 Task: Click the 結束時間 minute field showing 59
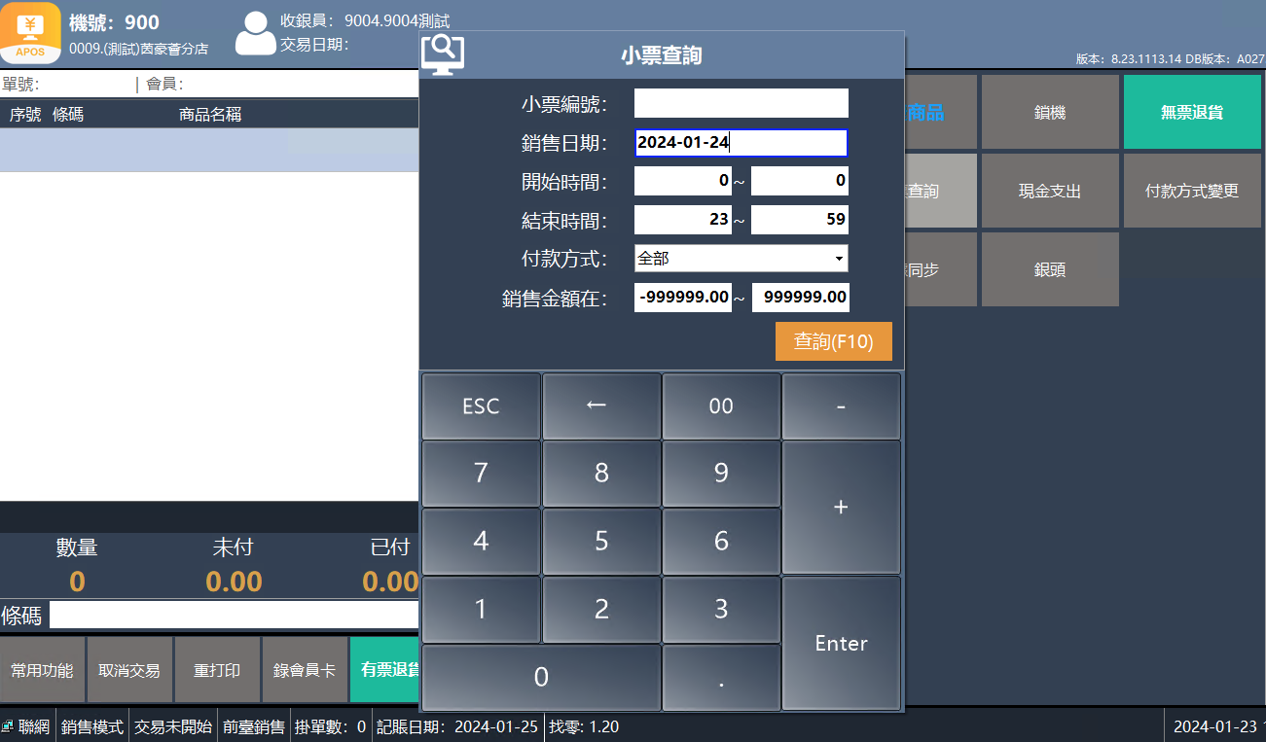800,220
